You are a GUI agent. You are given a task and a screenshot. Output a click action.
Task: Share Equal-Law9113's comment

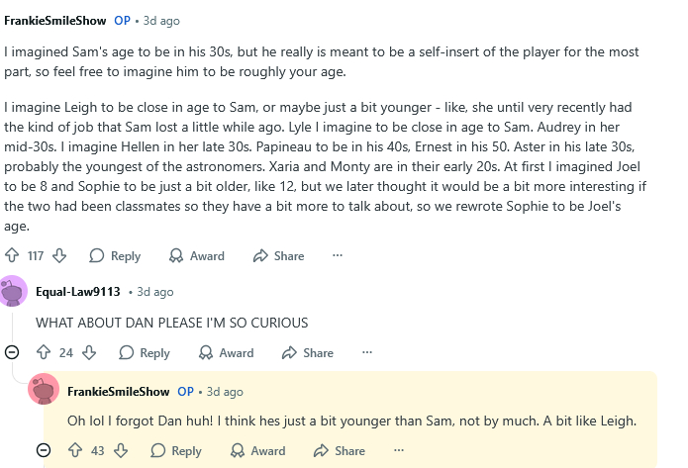point(307,352)
